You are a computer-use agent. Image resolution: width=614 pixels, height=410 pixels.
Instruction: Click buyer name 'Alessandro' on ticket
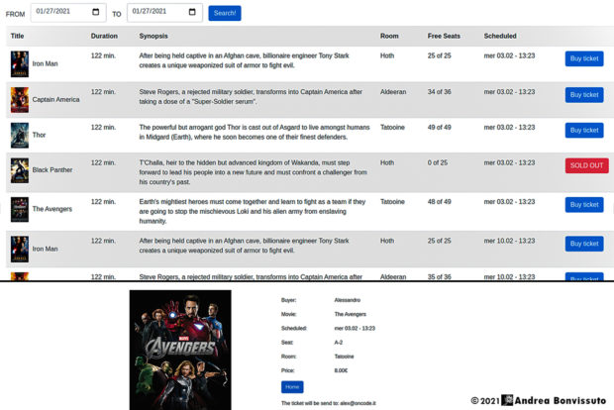click(x=348, y=300)
